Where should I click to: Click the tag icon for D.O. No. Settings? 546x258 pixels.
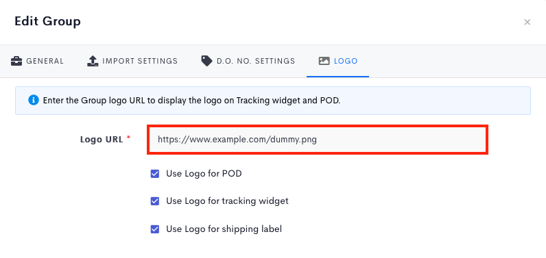[x=206, y=61]
